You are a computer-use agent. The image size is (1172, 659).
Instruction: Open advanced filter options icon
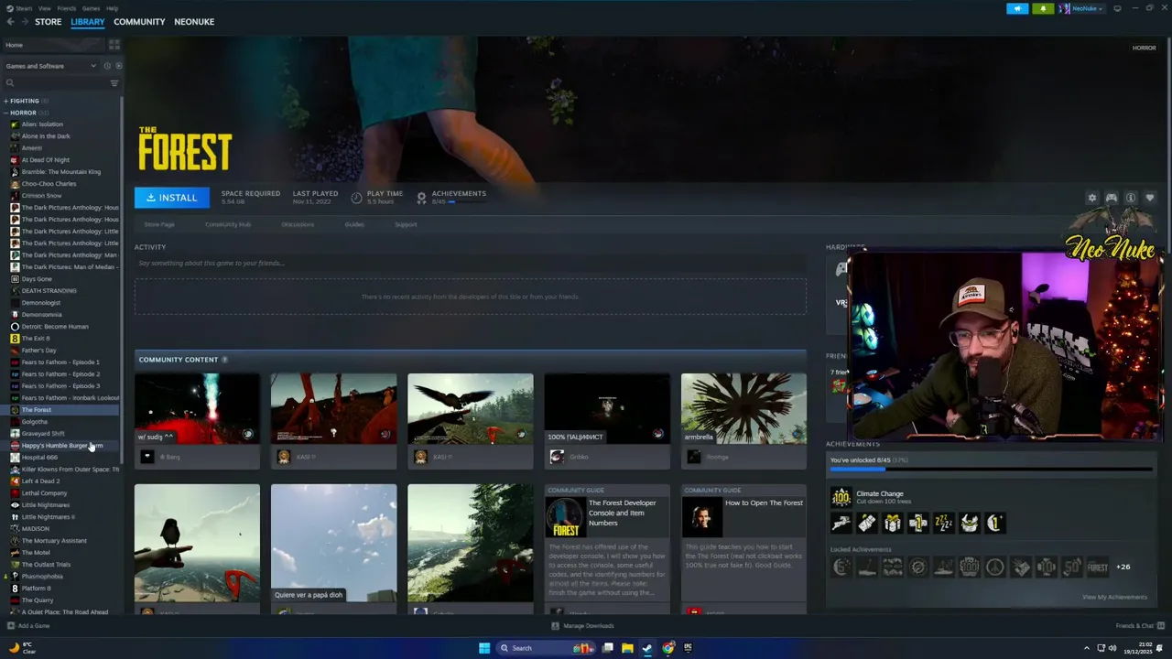coord(114,83)
